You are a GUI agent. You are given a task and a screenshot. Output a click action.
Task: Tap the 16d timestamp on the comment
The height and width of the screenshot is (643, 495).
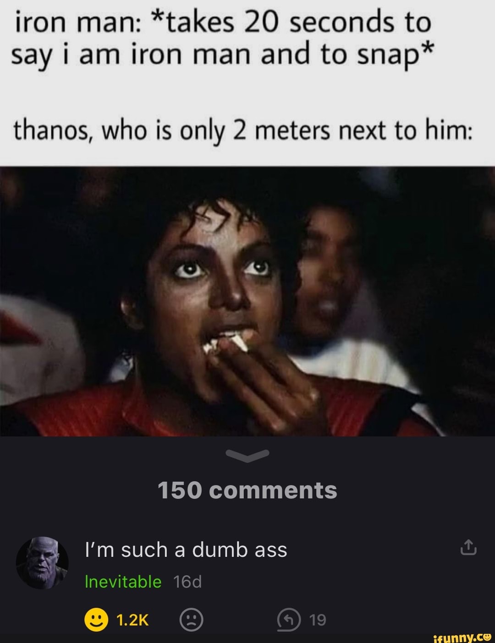pos(188,582)
